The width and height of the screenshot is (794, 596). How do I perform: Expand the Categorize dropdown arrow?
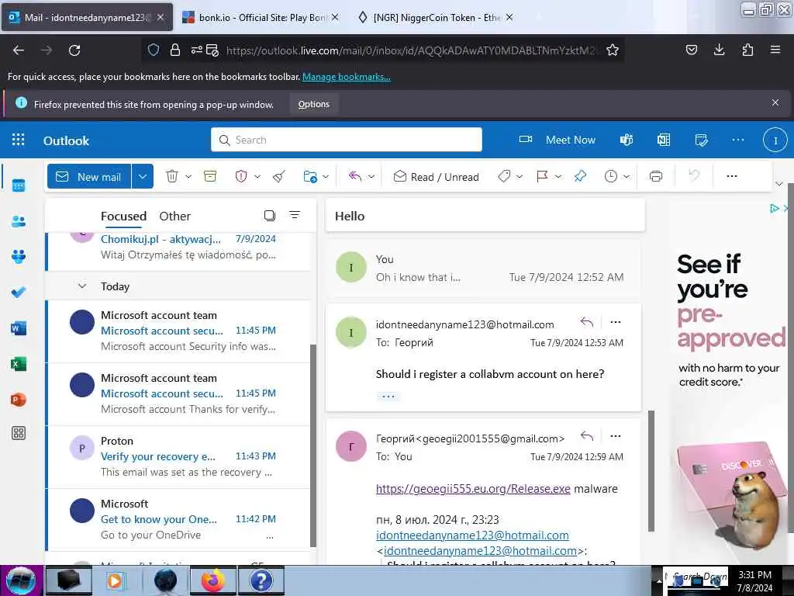point(519,176)
